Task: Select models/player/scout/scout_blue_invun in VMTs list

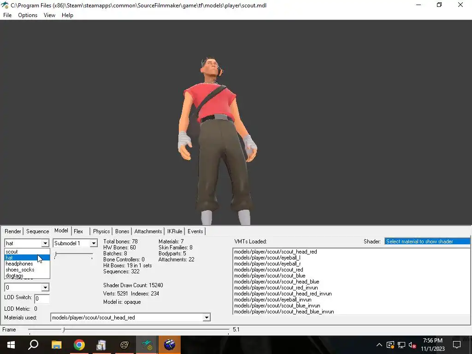Action: click(277, 306)
